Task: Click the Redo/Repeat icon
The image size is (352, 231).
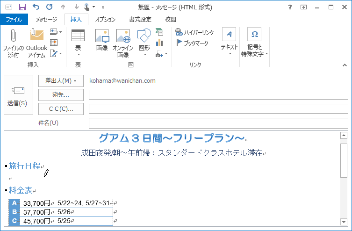Action: click(x=50, y=7)
